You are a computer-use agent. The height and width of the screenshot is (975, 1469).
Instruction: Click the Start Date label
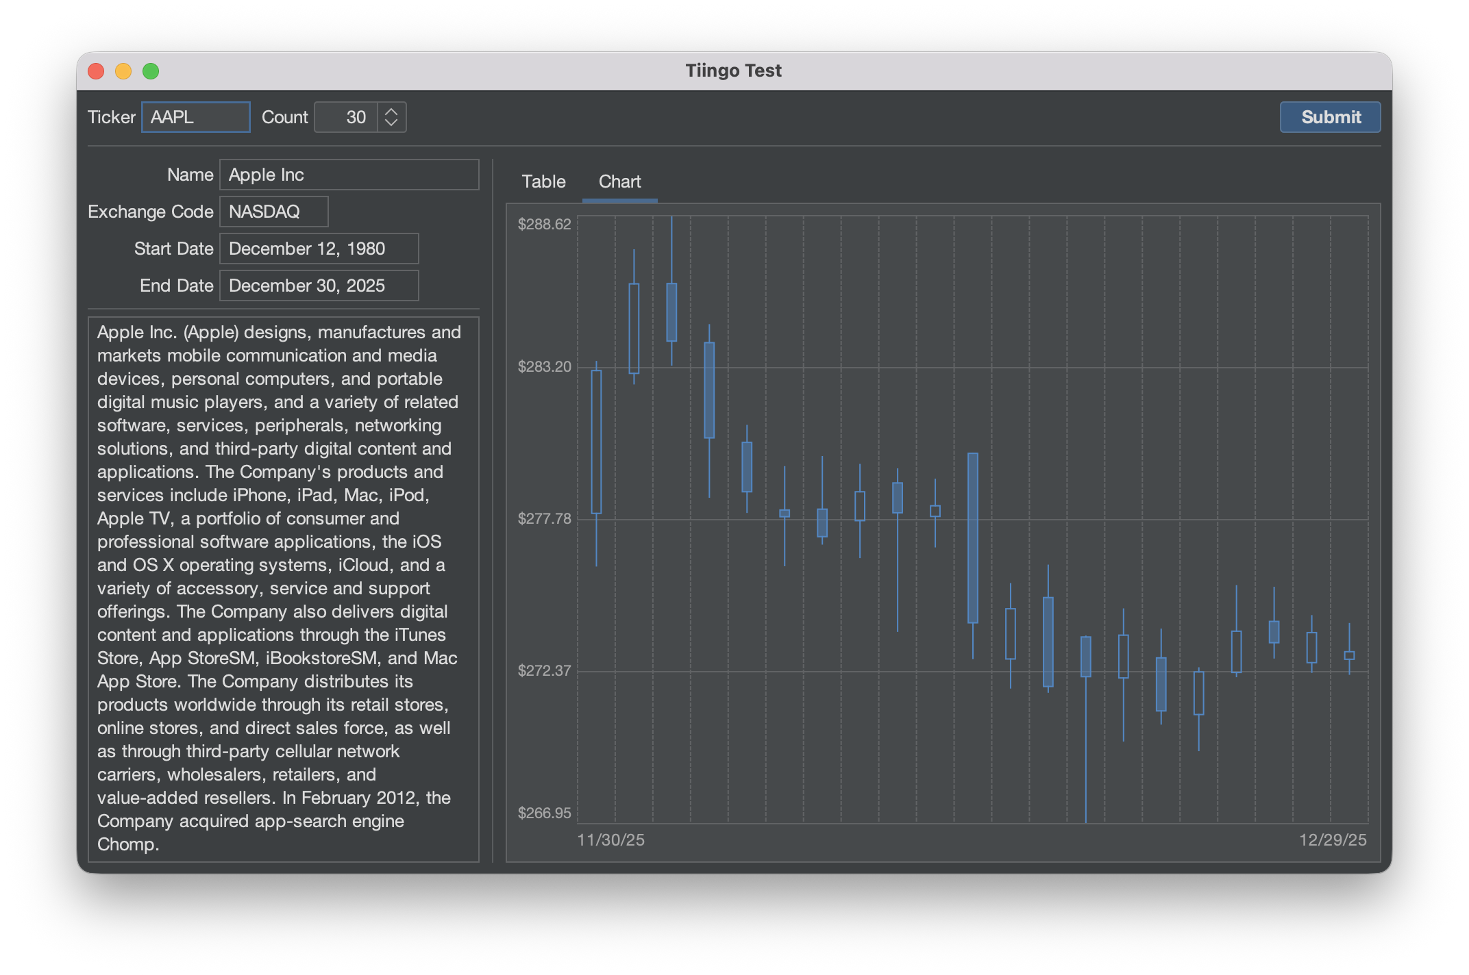[x=173, y=249]
